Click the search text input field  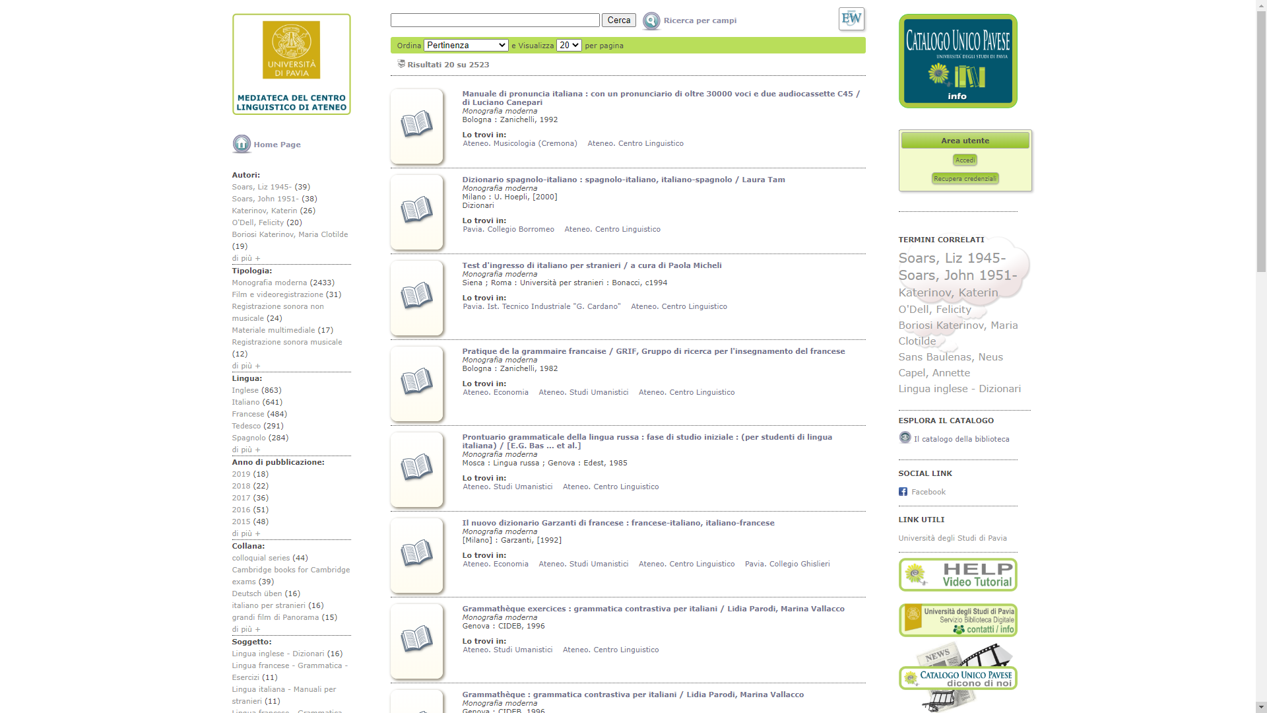pos(495,20)
